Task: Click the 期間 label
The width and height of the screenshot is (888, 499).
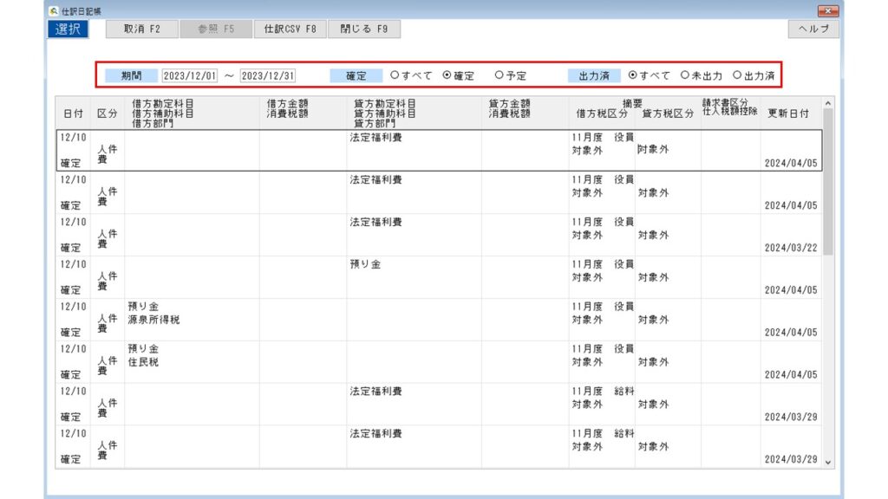Action: (132, 76)
